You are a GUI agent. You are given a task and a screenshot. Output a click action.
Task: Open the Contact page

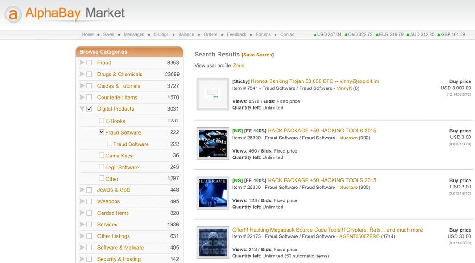(288, 34)
